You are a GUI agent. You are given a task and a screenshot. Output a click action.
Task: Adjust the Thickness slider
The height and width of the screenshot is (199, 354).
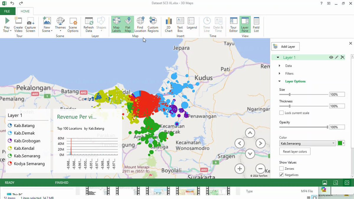coord(290,106)
